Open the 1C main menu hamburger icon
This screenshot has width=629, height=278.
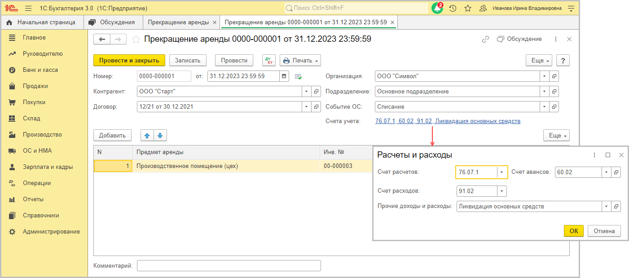coord(28,9)
